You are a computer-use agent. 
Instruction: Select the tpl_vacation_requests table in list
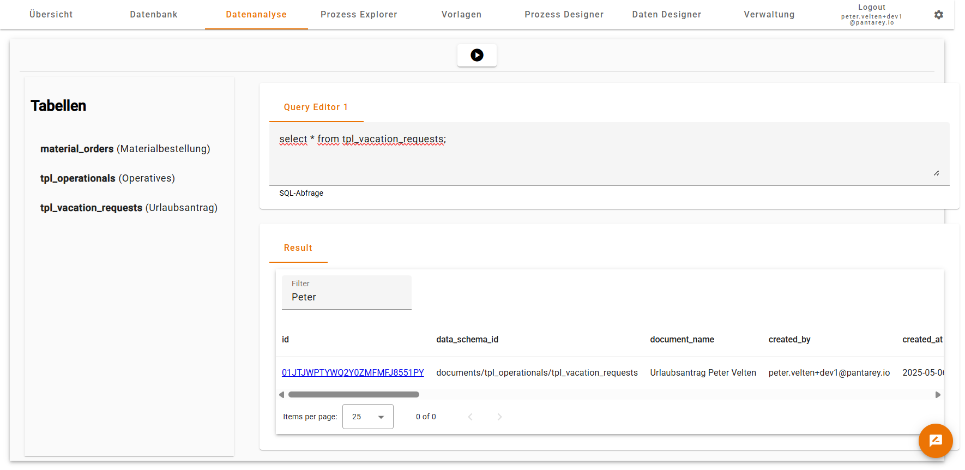(x=129, y=208)
